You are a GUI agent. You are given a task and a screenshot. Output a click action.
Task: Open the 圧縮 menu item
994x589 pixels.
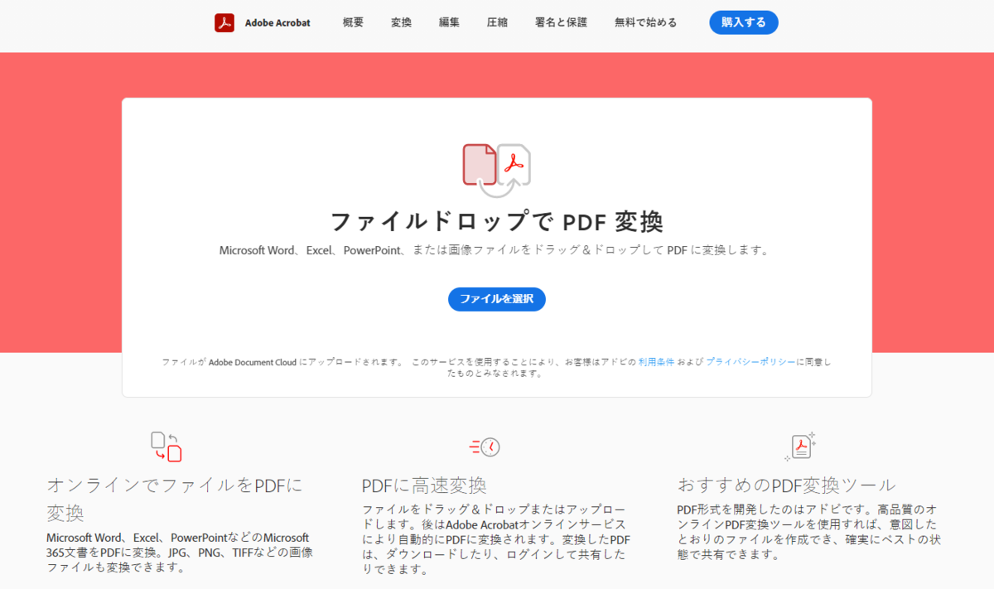[x=497, y=22]
